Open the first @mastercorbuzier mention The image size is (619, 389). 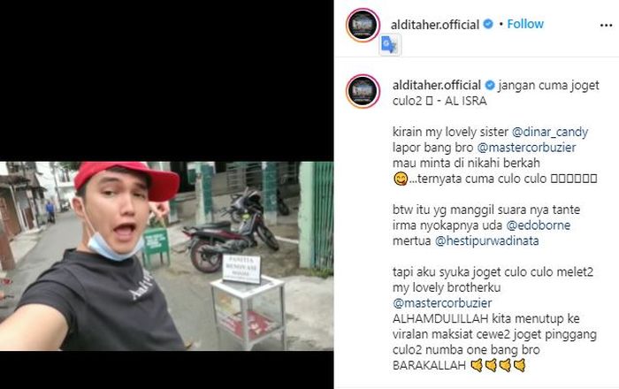(x=526, y=147)
